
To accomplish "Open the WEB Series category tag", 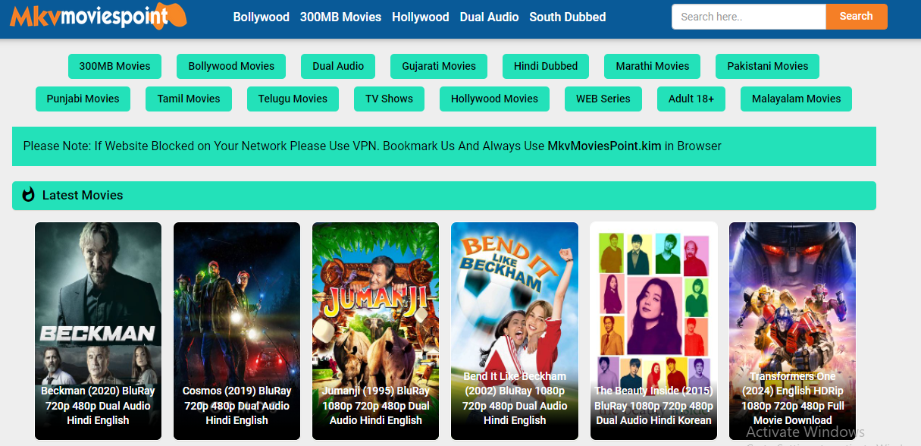I will click(603, 99).
